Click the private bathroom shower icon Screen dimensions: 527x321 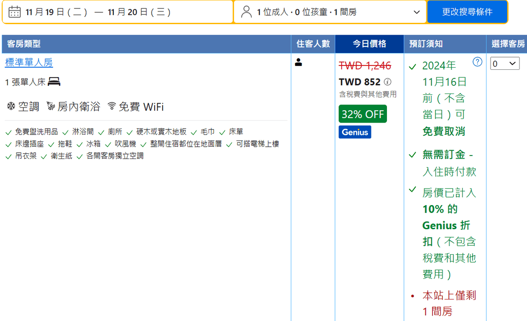click(51, 106)
